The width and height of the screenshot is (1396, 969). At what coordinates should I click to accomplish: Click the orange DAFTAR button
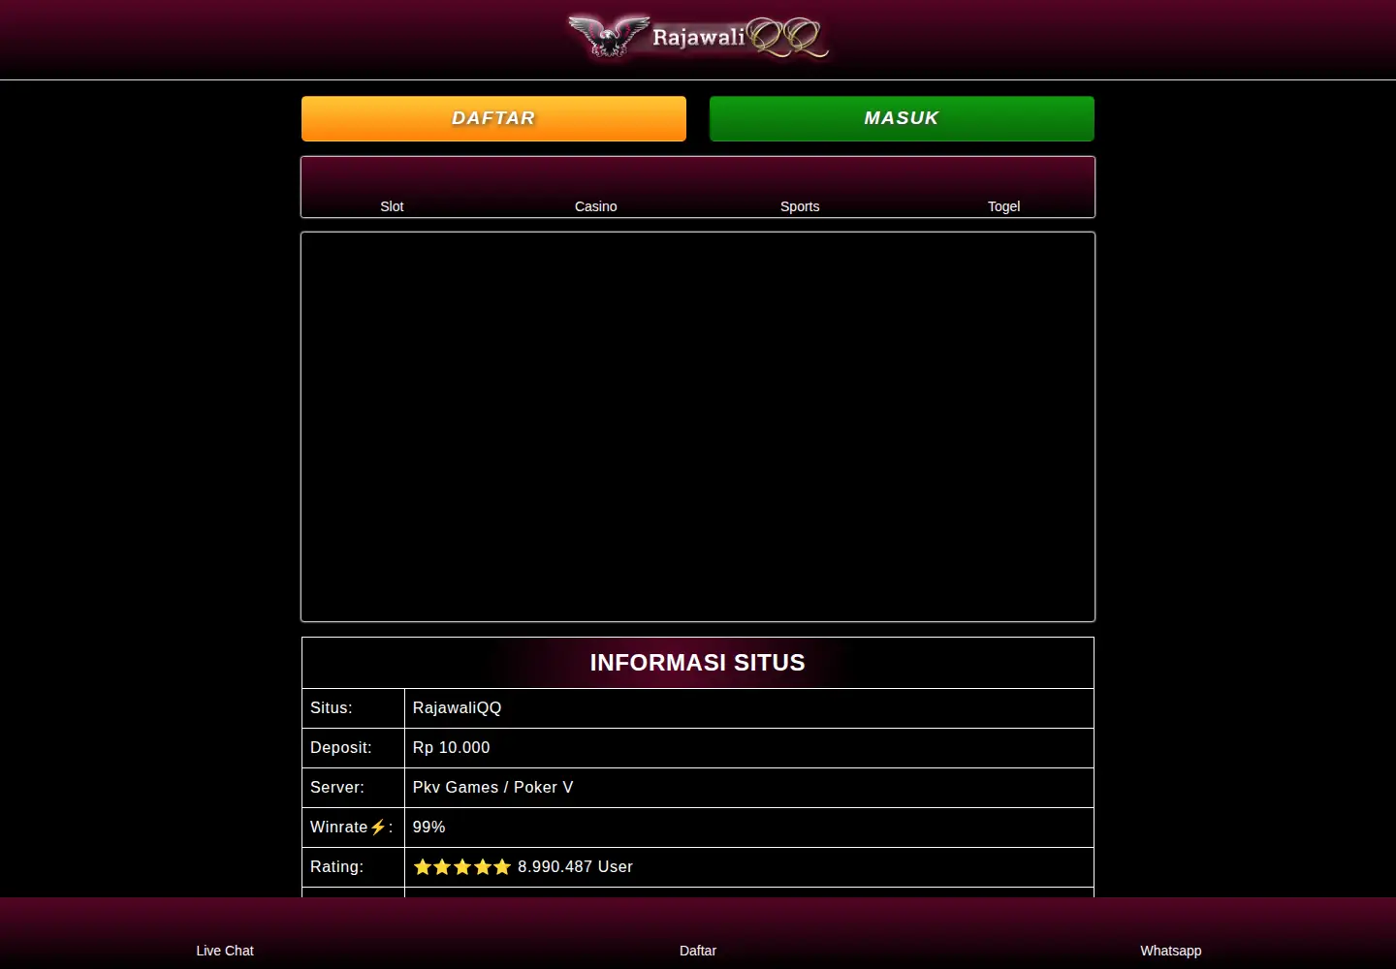tap(493, 118)
